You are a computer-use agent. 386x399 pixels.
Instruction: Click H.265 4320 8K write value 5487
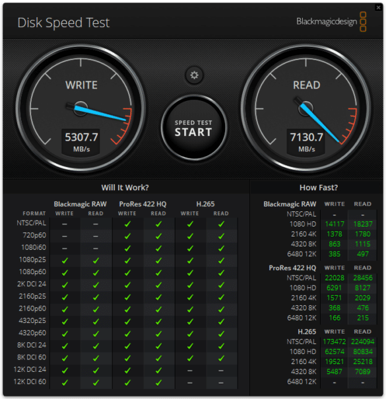coord(335,372)
